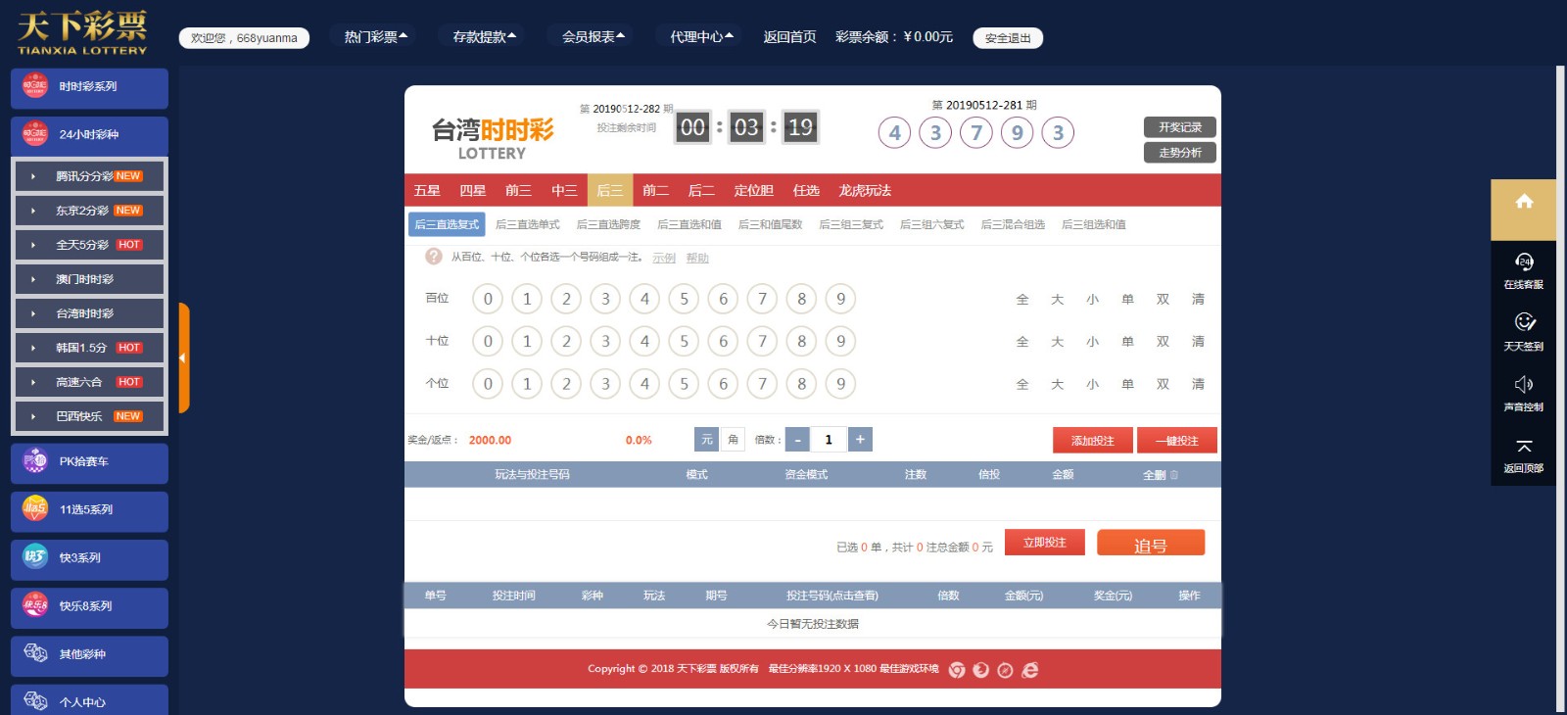The image size is (1567, 715).
Task: Switch to the 龙虎玩法 tab
Action: 864,190
